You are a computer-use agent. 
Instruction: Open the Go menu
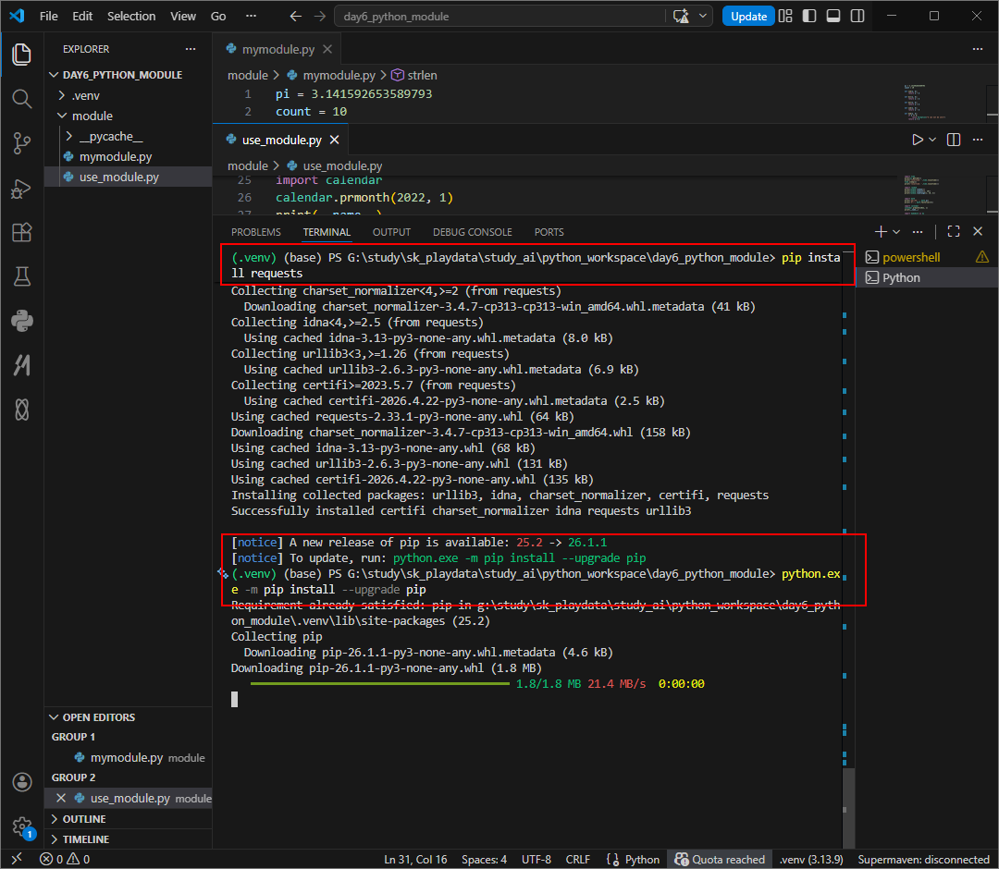point(218,17)
